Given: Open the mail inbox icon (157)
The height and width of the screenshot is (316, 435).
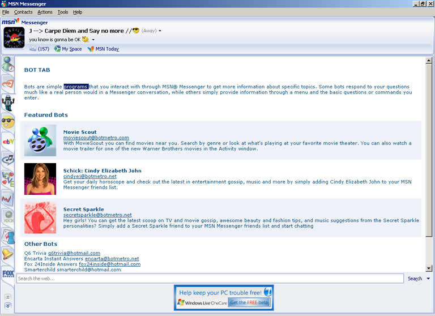Looking at the screenshot, I should click(33, 49).
